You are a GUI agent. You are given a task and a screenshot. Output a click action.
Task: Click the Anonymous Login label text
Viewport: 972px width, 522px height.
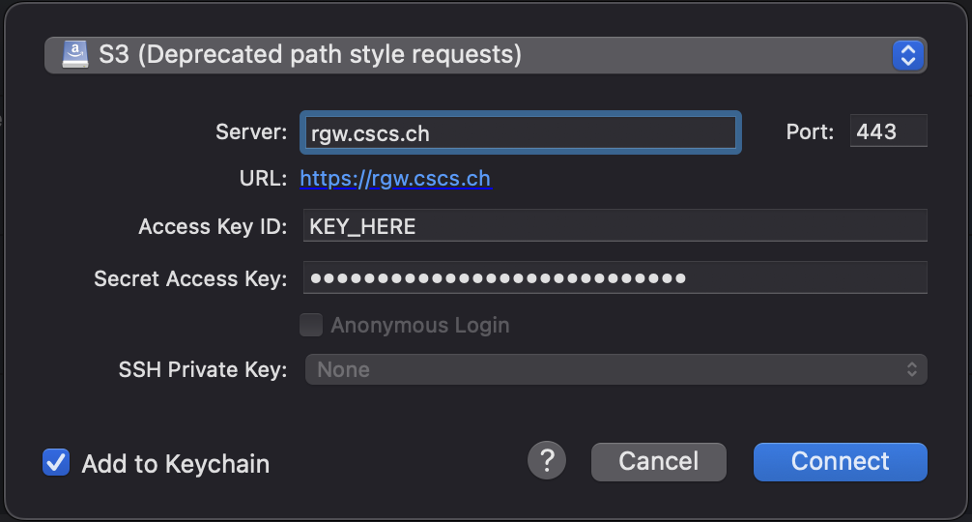click(420, 325)
